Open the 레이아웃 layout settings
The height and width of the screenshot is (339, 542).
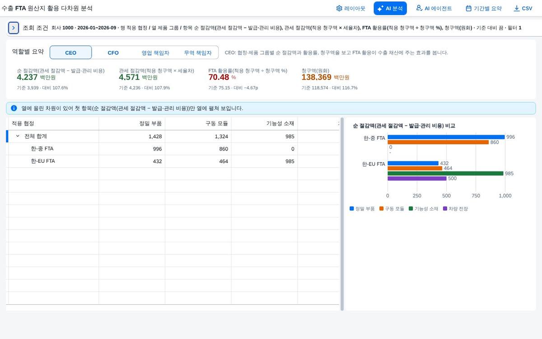(350, 8)
